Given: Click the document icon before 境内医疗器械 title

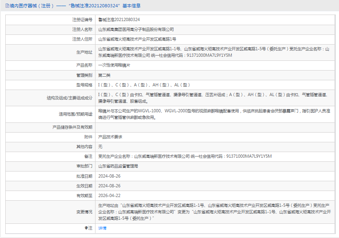Looking at the screenshot, I should (x=7, y=6).
